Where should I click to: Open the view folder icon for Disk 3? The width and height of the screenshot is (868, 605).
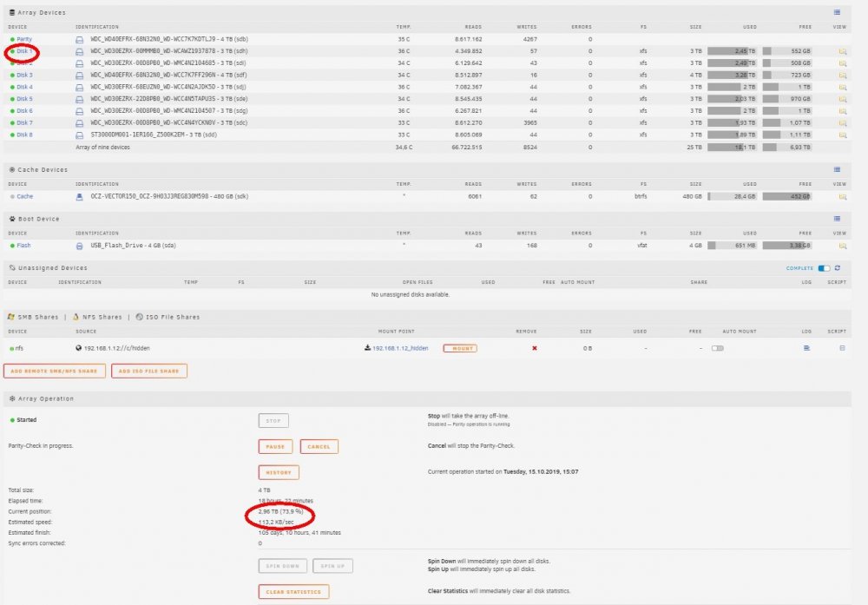coord(843,76)
